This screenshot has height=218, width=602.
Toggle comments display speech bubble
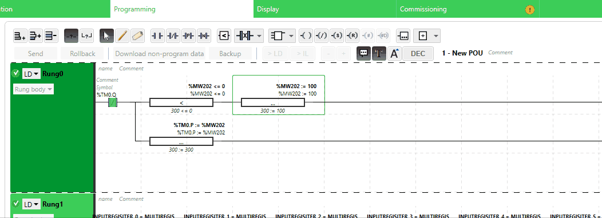click(363, 53)
